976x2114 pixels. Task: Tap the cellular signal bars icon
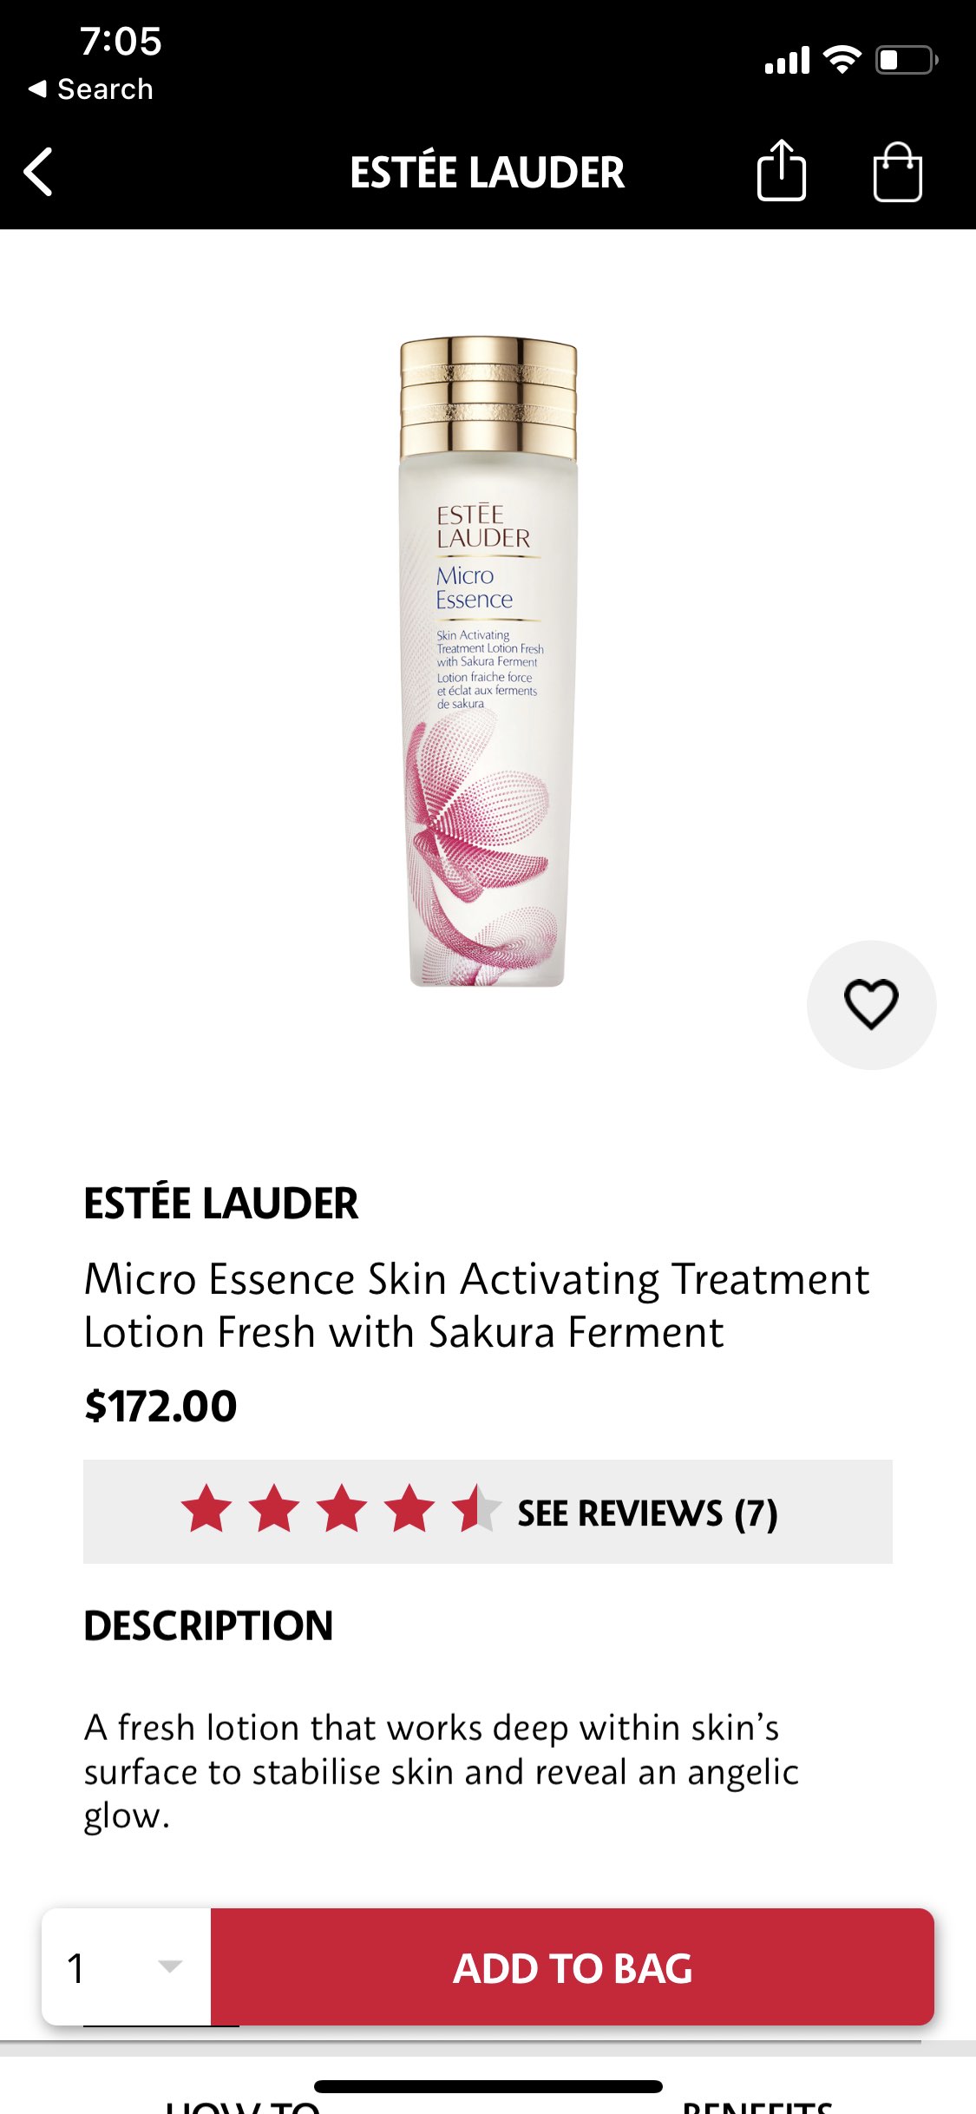coord(787,60)
